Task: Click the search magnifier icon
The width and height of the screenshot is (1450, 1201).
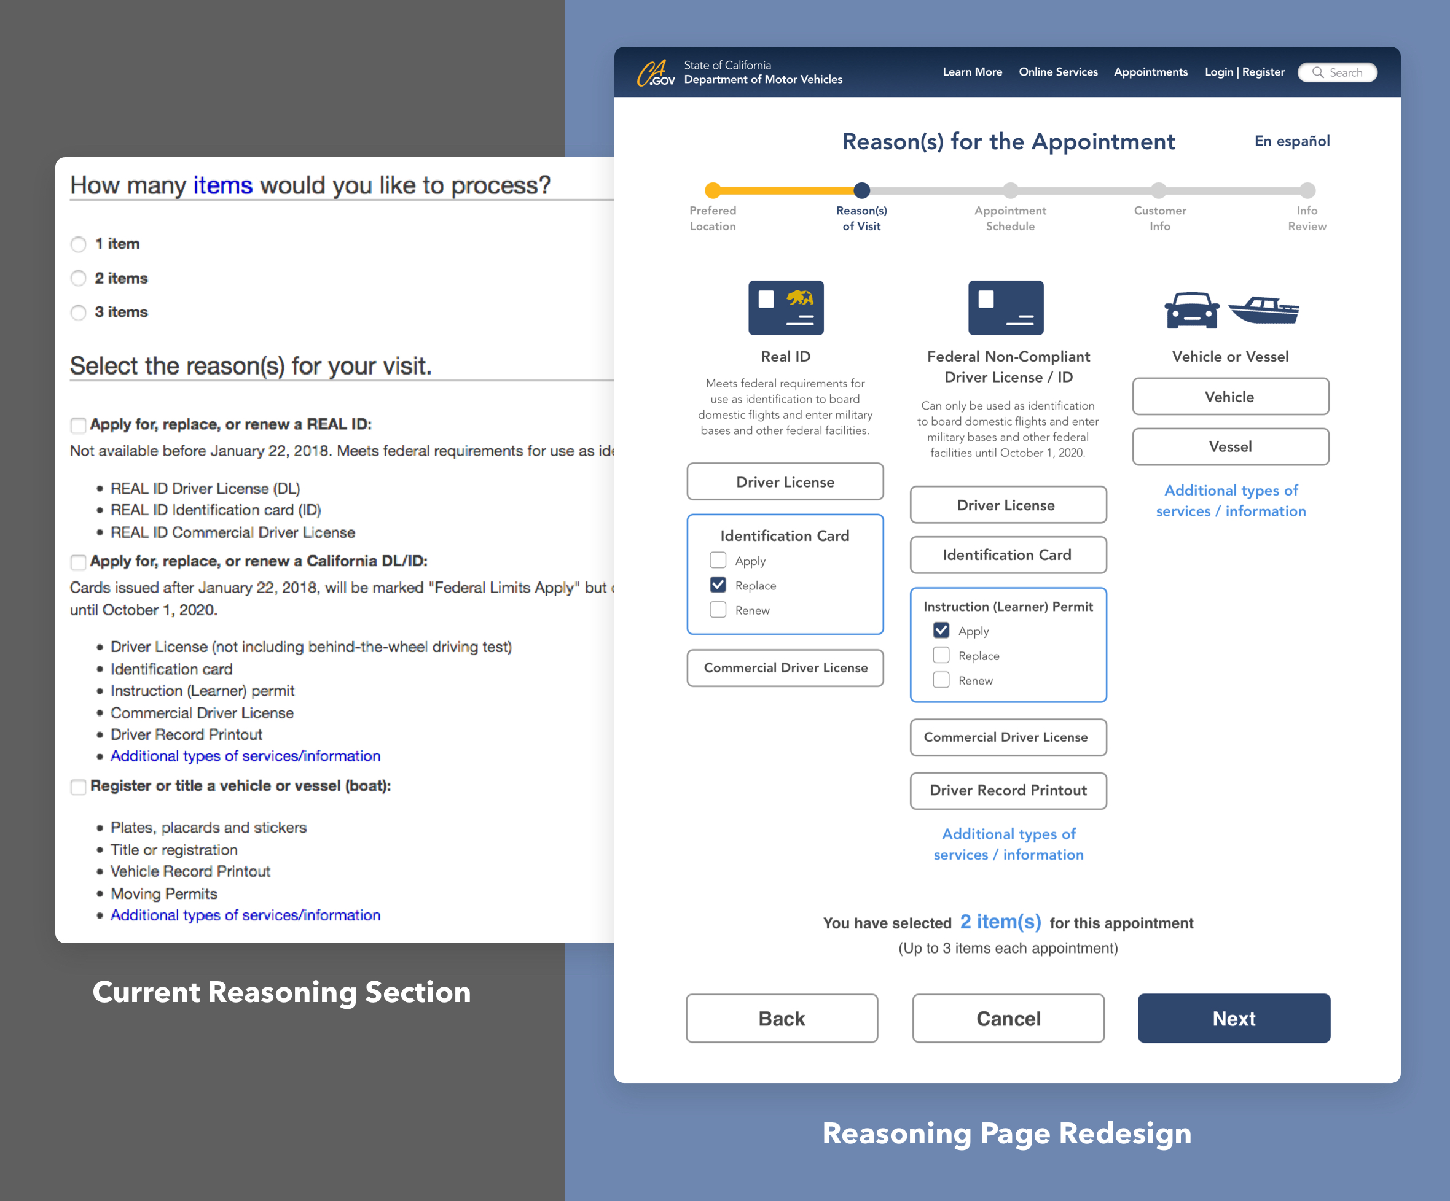Action: [1317, 72]
